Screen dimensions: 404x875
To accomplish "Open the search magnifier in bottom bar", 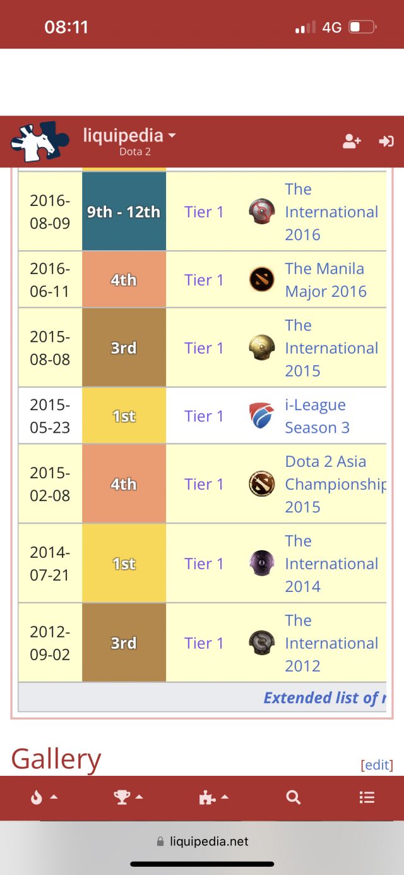I will tap(293, 797).
